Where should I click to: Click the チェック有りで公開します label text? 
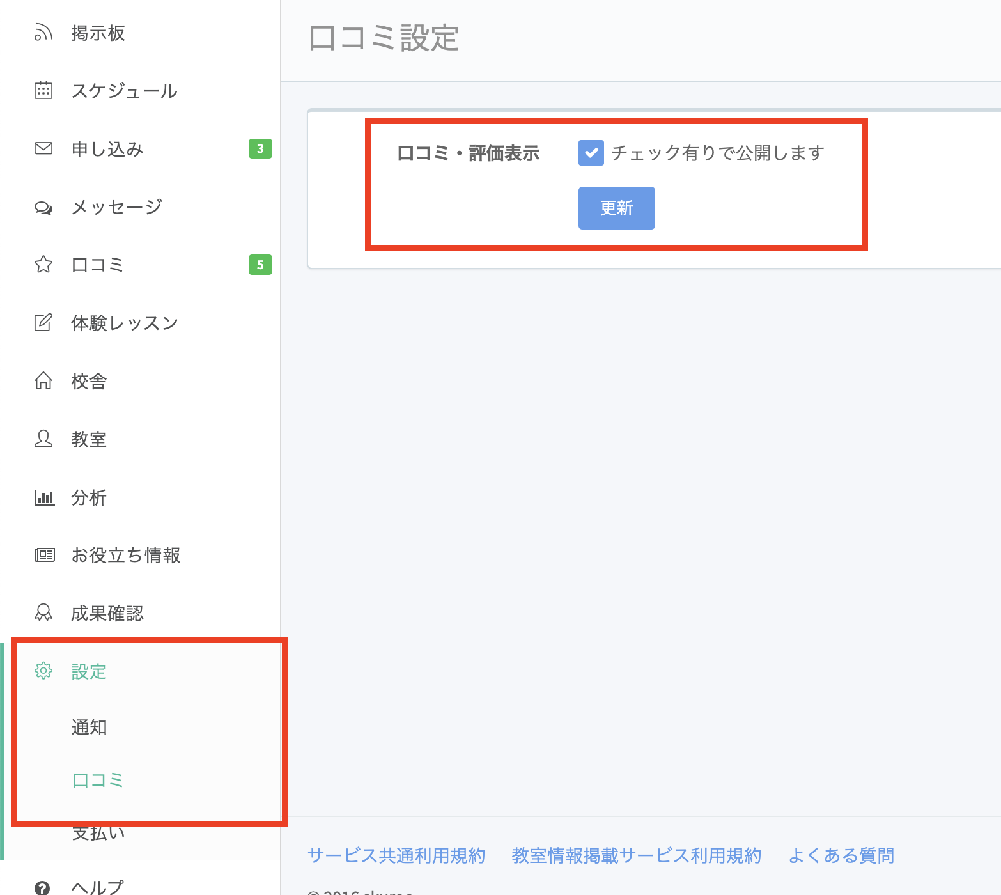coord(717,153)
